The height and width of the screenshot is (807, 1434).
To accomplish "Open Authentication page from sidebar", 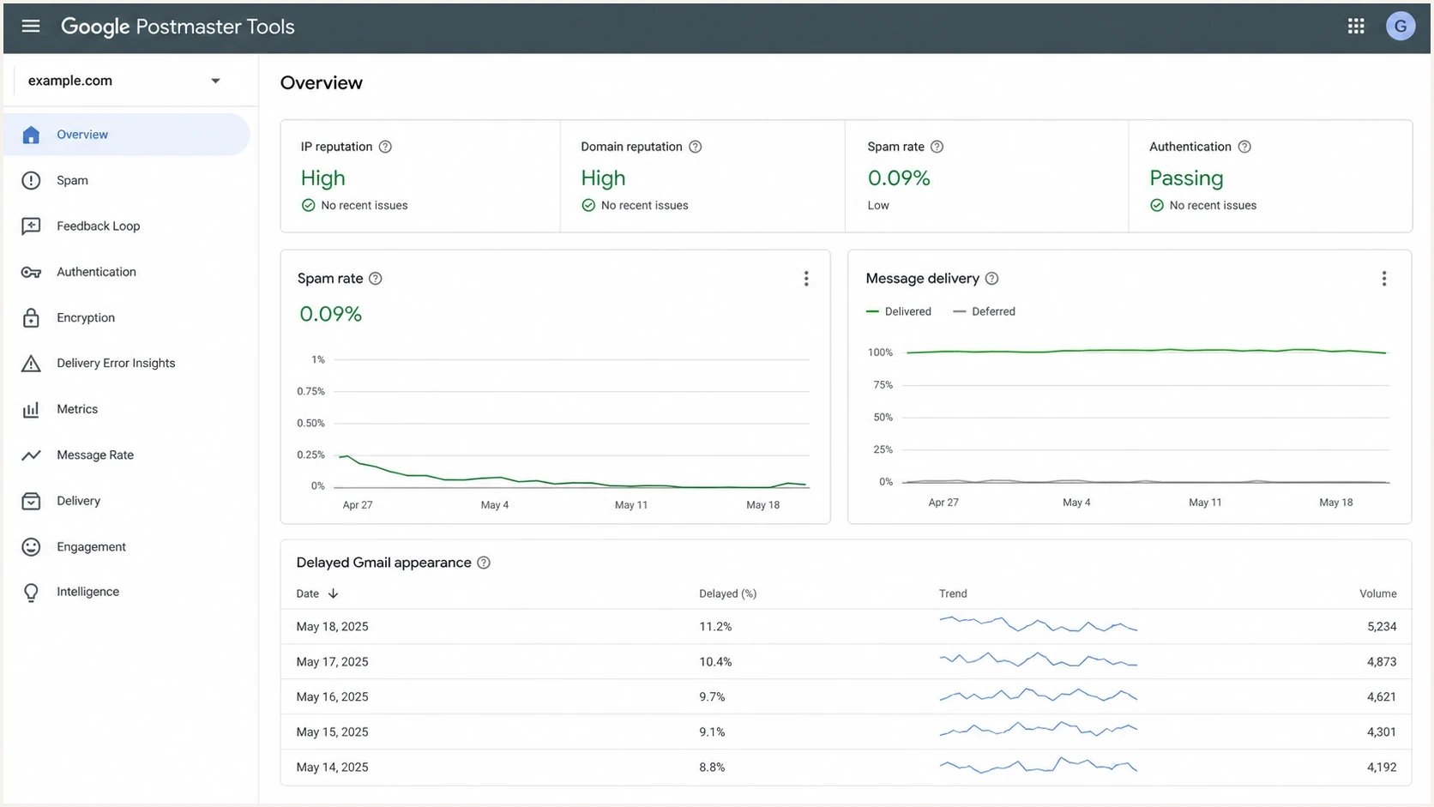I will pyautogui.click(x=96, y=272).
